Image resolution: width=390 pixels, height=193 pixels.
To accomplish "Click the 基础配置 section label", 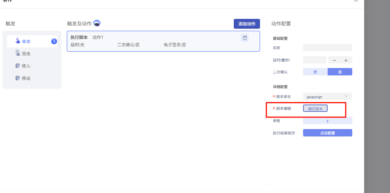I will (x=281, y=38).
